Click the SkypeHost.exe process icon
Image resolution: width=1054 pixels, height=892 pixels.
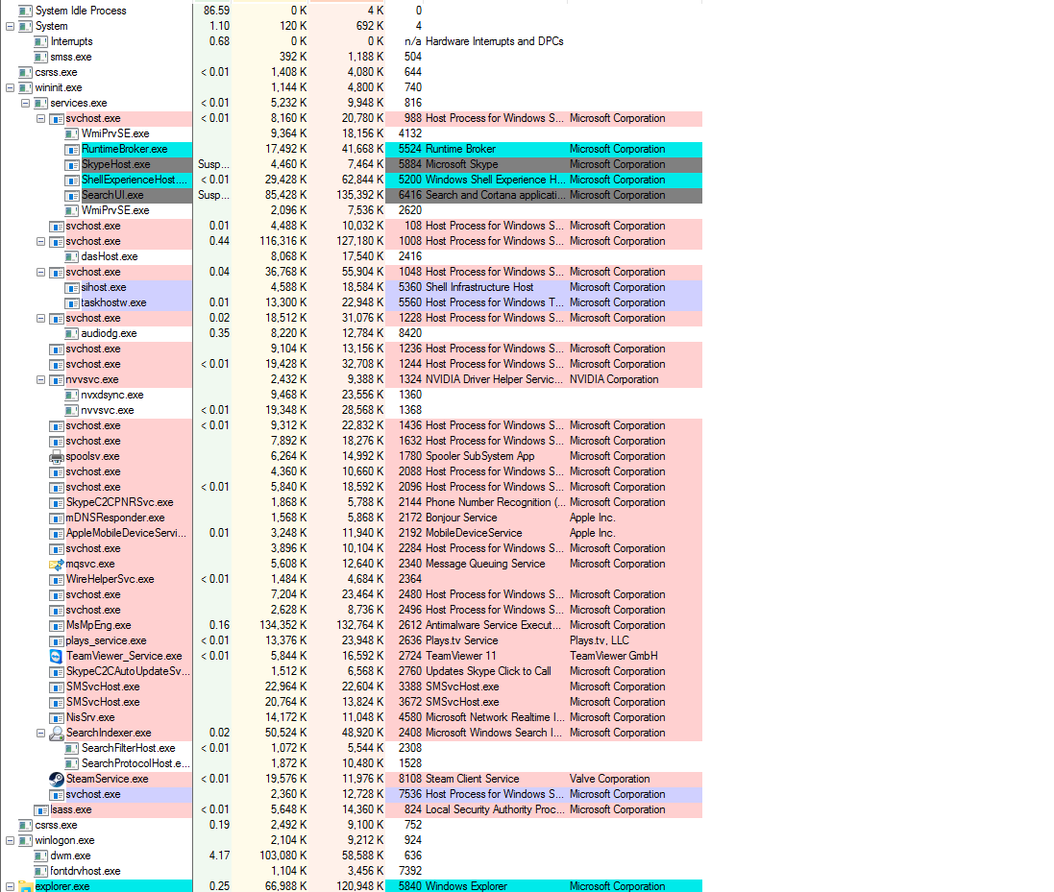(x=72, y=164)
